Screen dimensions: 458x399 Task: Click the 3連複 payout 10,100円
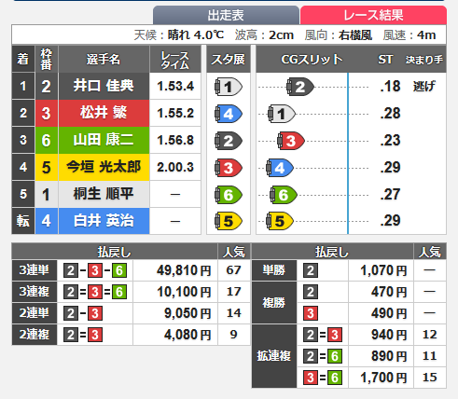(184, 292)
